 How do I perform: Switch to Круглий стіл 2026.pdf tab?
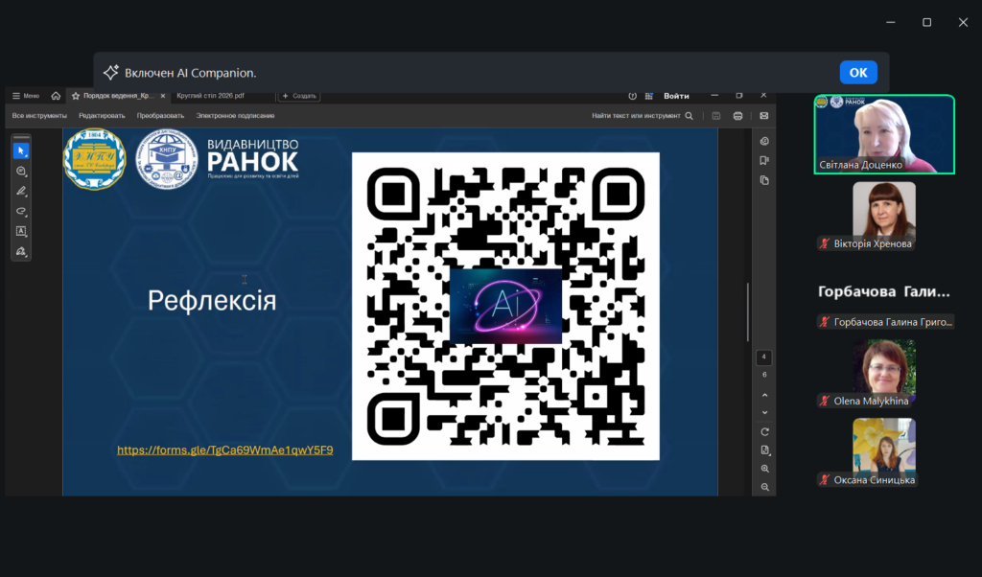(211, 96)
